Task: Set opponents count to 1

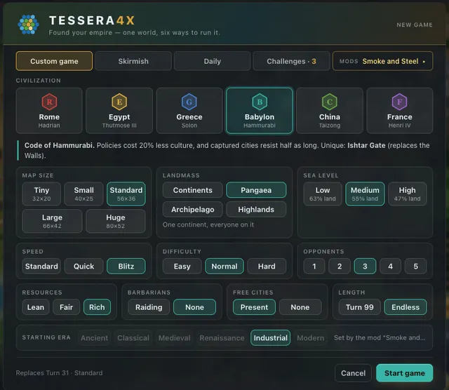Action: (x=314, y=266)
